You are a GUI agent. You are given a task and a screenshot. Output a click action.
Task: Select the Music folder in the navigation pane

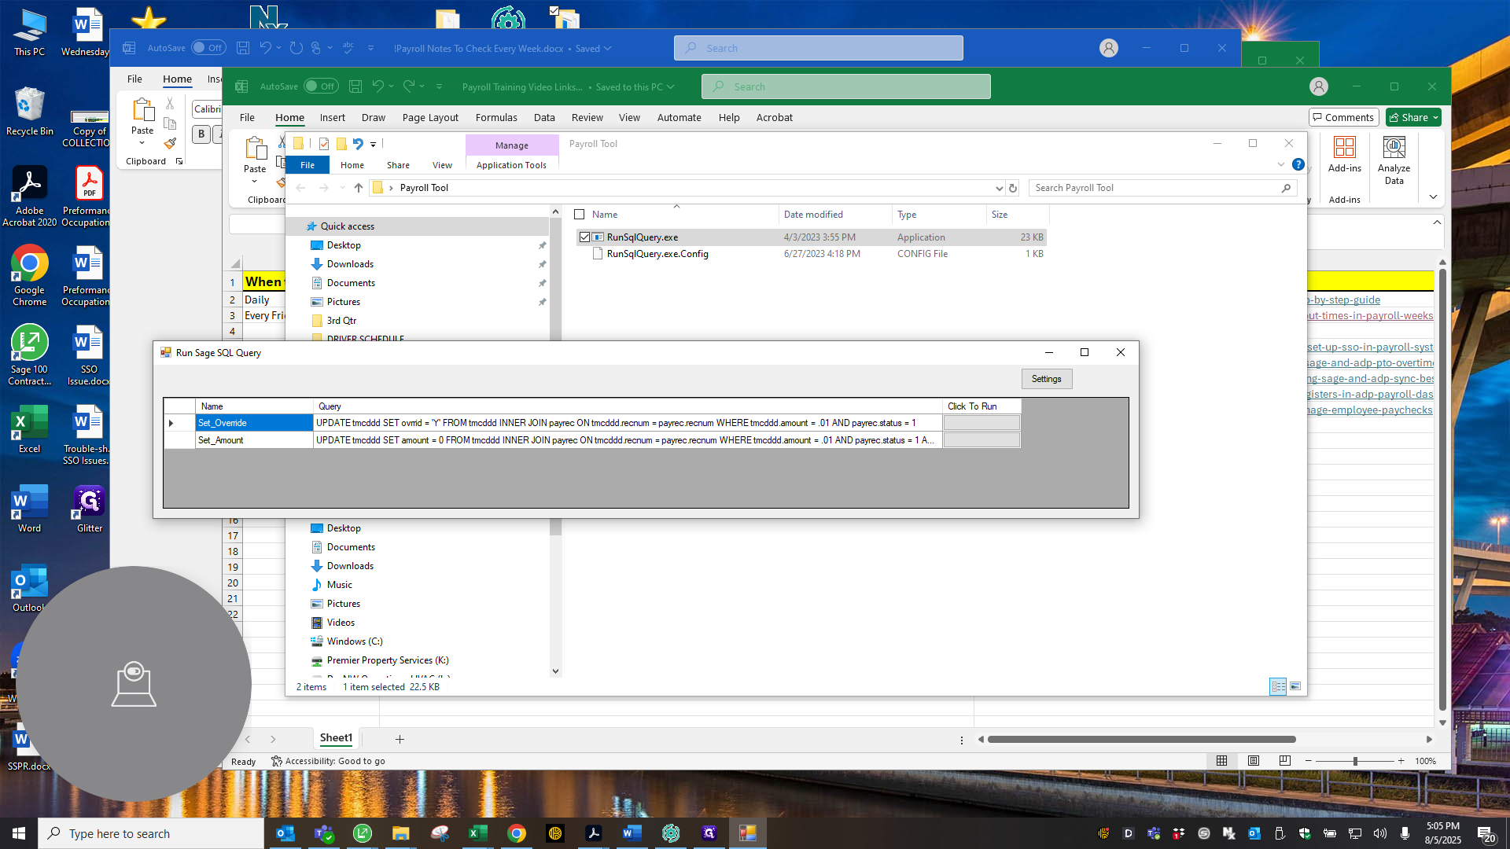[339, 585]
